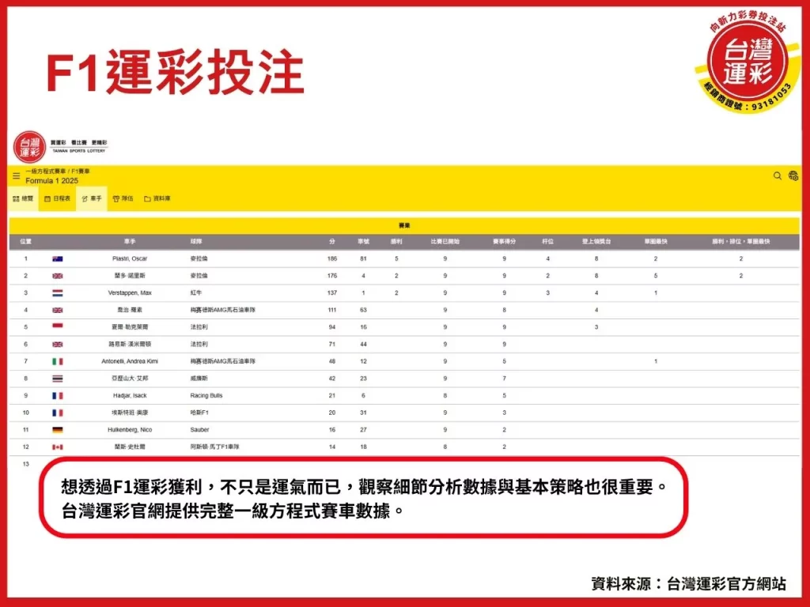Screen dimensions: 810x607
Task: Open the 資料庫 database tab
Action: pos(157,198)
